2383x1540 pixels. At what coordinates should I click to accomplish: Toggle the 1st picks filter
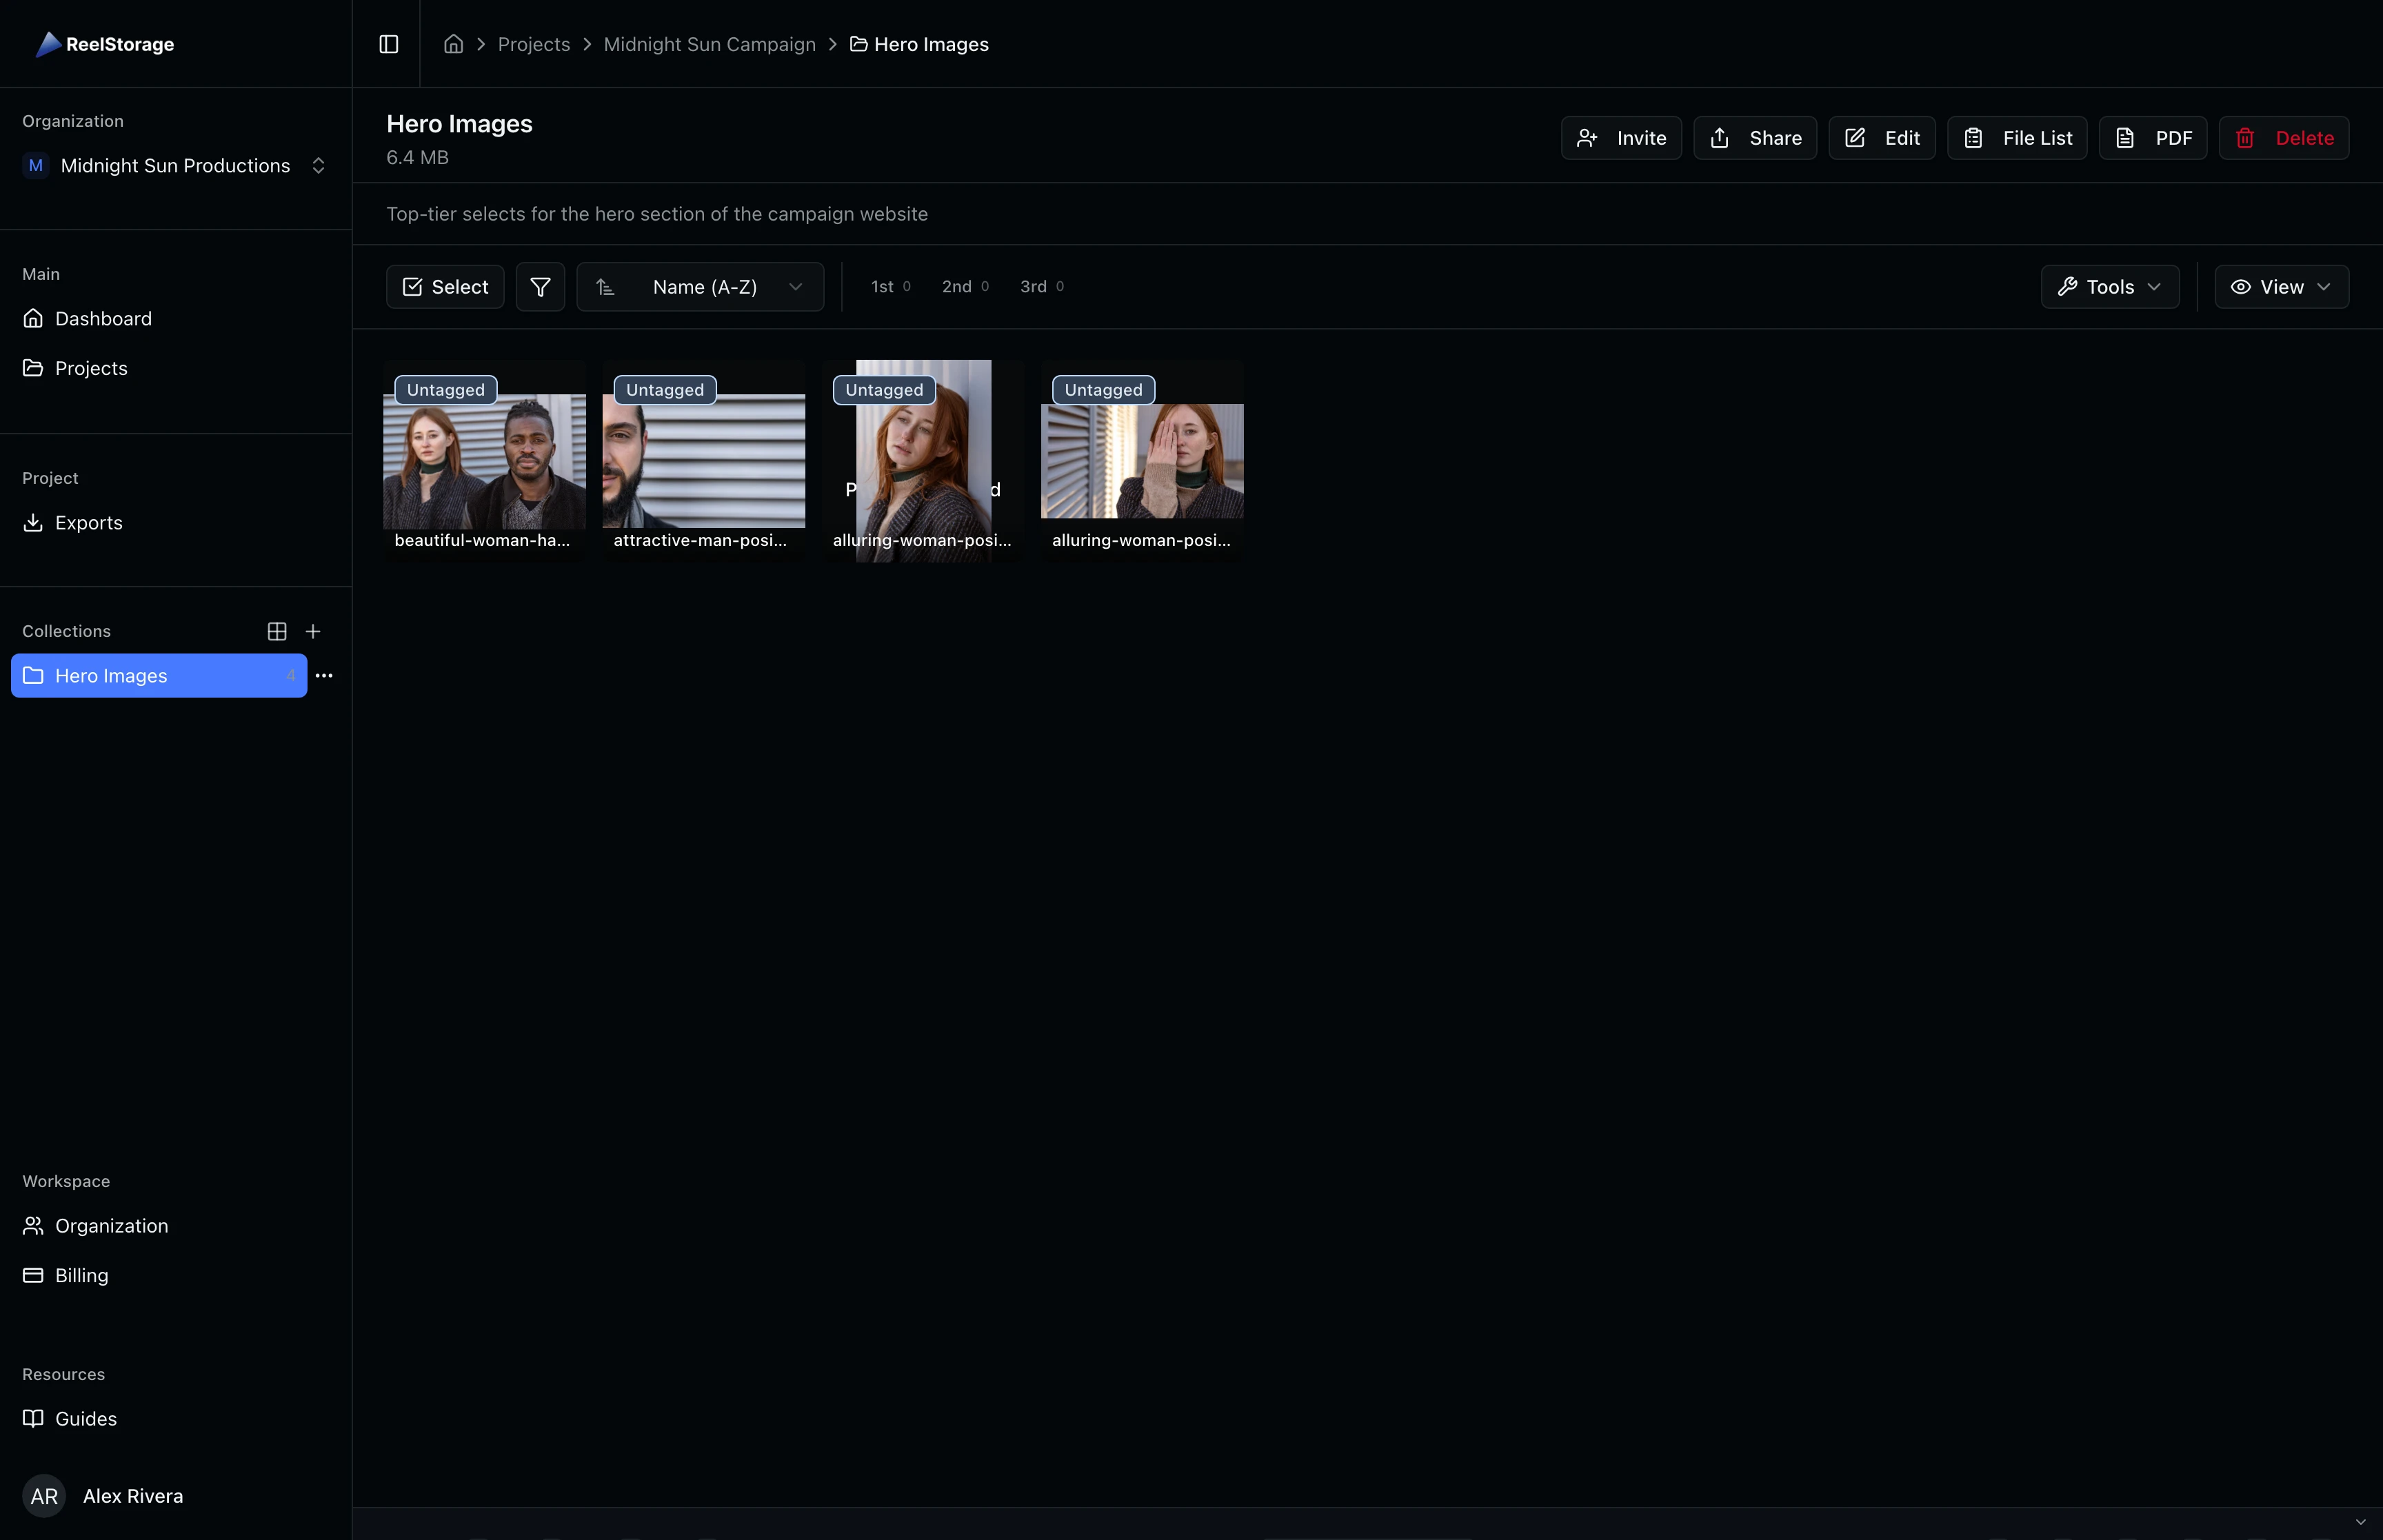(891, 286)
